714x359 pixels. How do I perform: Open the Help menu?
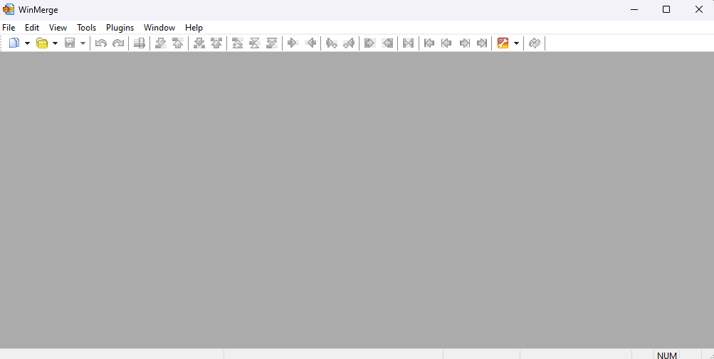point(194,28)
